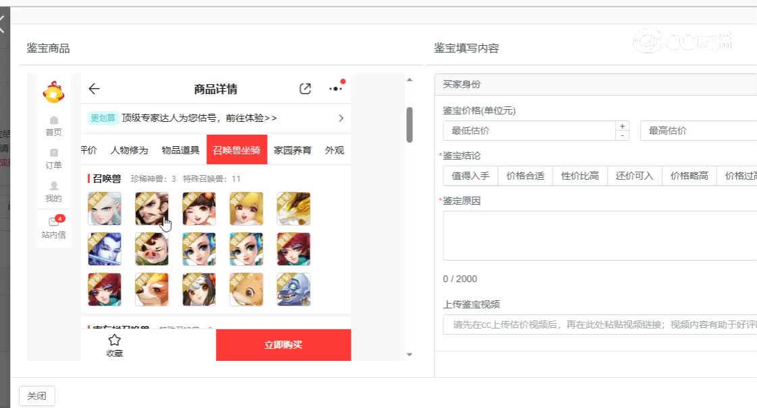Choose 性价比高 as appraisal conclusion
Viewport: 757px width, 408px height.
click(x=580, y=176)
